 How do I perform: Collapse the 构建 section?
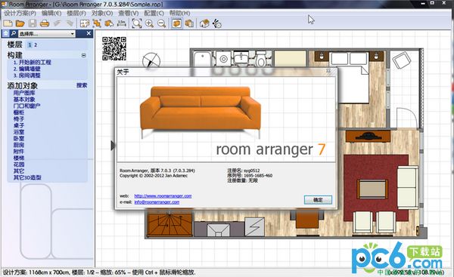point(83,55)
